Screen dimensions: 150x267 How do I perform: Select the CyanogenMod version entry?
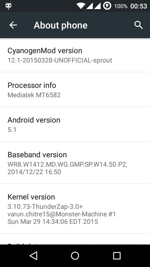click(75, 55)
